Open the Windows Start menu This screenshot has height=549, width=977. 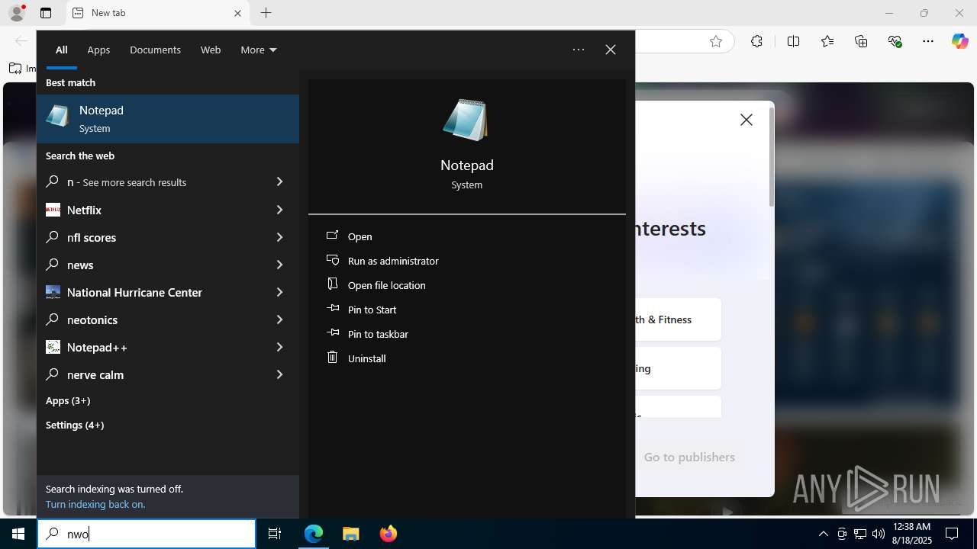point(18,534)
